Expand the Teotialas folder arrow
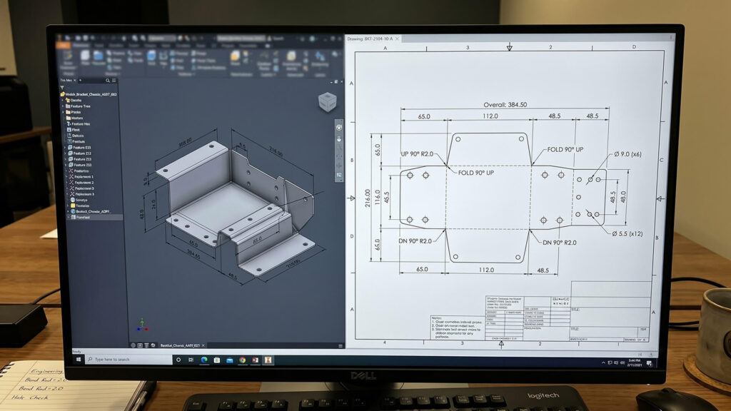 click(68, 205)
